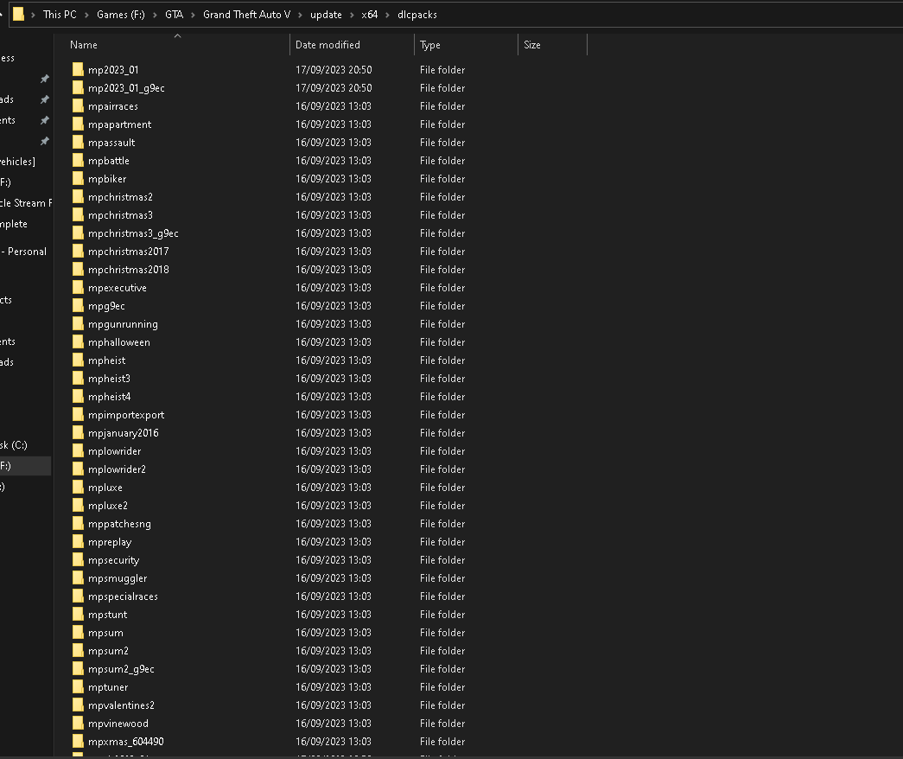Select the mpheist4 folder name
Viewport: 903px width, 759px height.
(110, 397)
